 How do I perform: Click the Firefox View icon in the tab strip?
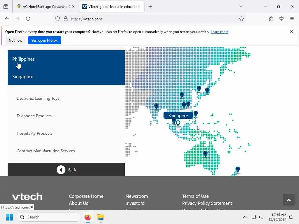[x=6, y=7]
